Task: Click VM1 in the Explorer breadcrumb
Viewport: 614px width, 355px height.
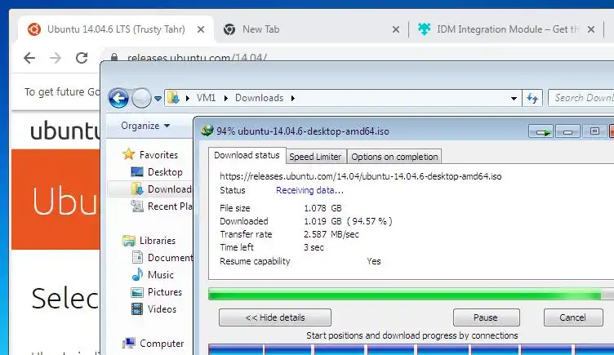Action: click(x=206, y=98)
